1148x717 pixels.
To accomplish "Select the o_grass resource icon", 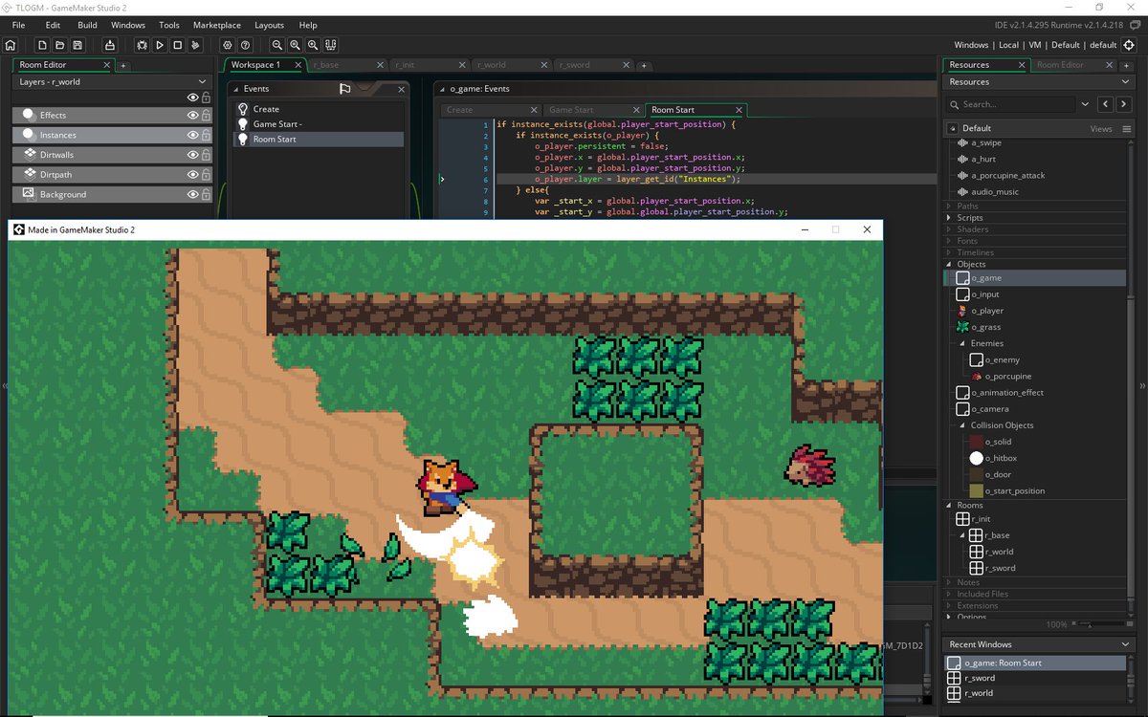I will pyautogui.click(x=962, y=327).
